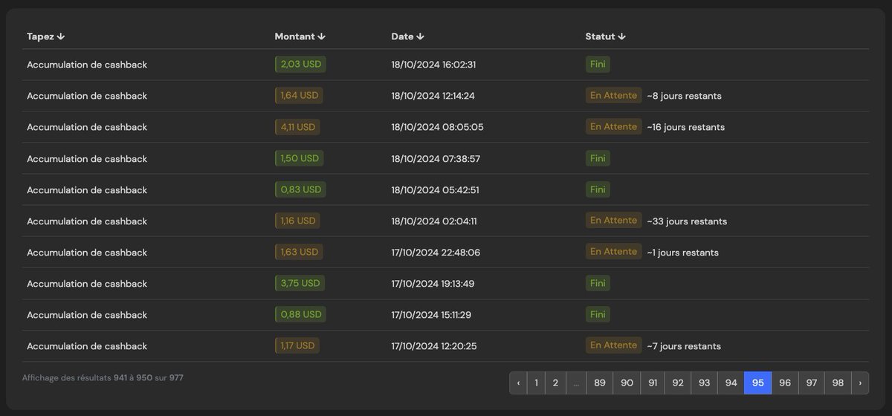Click En Attente badge of 1,16 USD row
The width and height of the screenshot is (892, 416).
pyautogui.click(x=613, y=221)
